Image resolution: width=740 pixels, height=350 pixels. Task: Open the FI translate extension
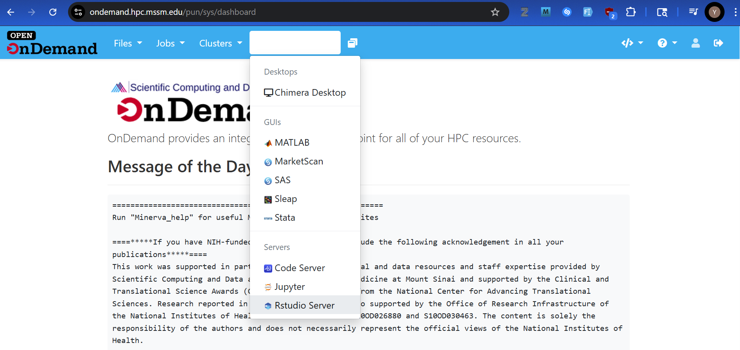(587, 12)
